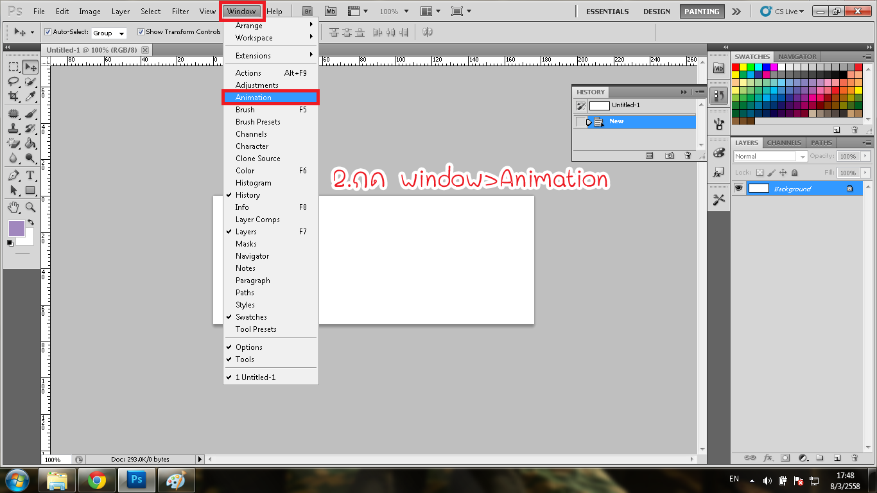Open the Windows Start menu
This screenshot has width=877, height=493.
point(17,480)
